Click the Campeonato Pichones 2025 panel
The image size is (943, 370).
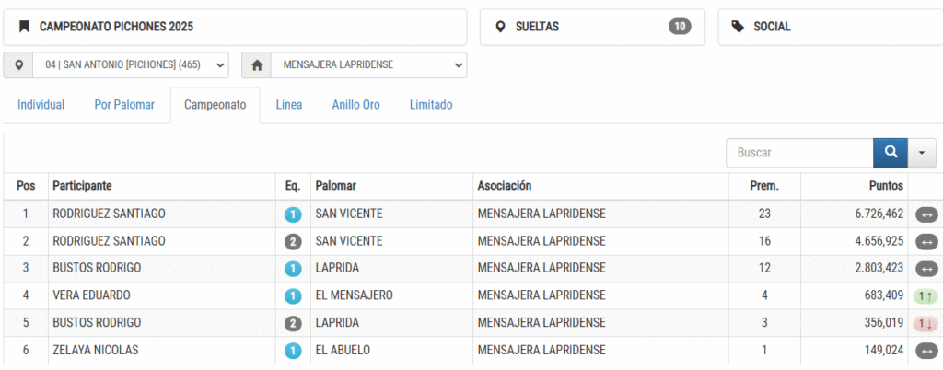click(x=235, y=27)
